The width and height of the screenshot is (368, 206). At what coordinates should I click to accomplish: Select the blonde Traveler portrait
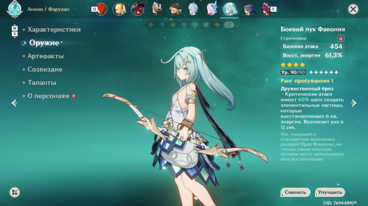(119, 9)
